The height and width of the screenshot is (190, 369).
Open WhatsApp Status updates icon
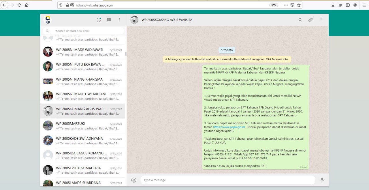[x=99, y=20]
